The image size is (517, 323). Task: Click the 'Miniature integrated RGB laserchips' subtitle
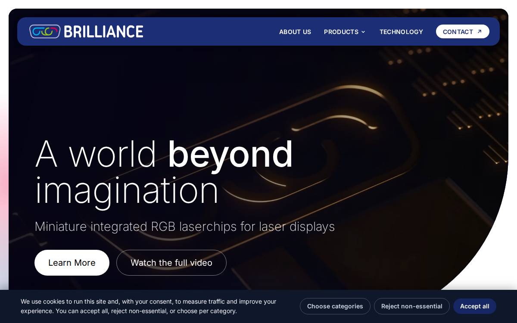pos(185,227)
